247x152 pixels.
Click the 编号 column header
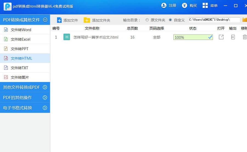(x=56, y=28)
